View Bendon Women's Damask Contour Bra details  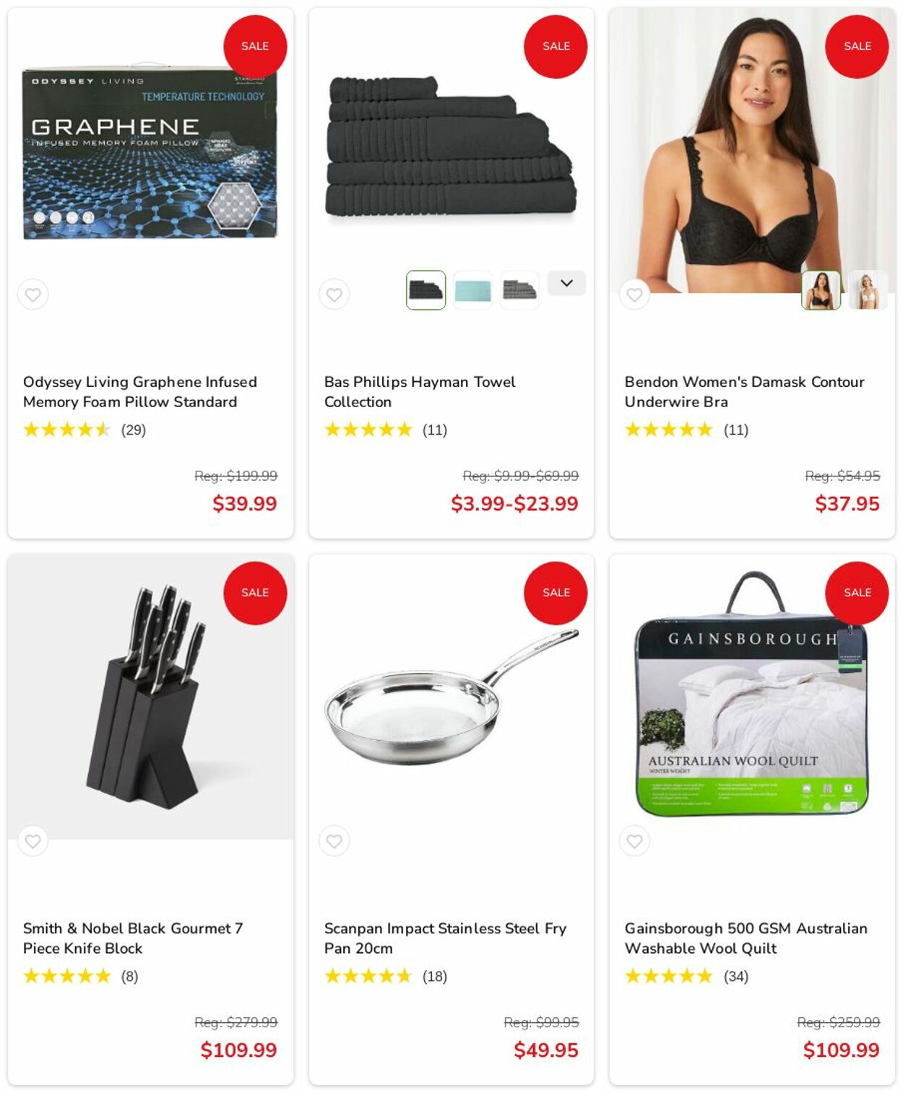coord(744,392)
